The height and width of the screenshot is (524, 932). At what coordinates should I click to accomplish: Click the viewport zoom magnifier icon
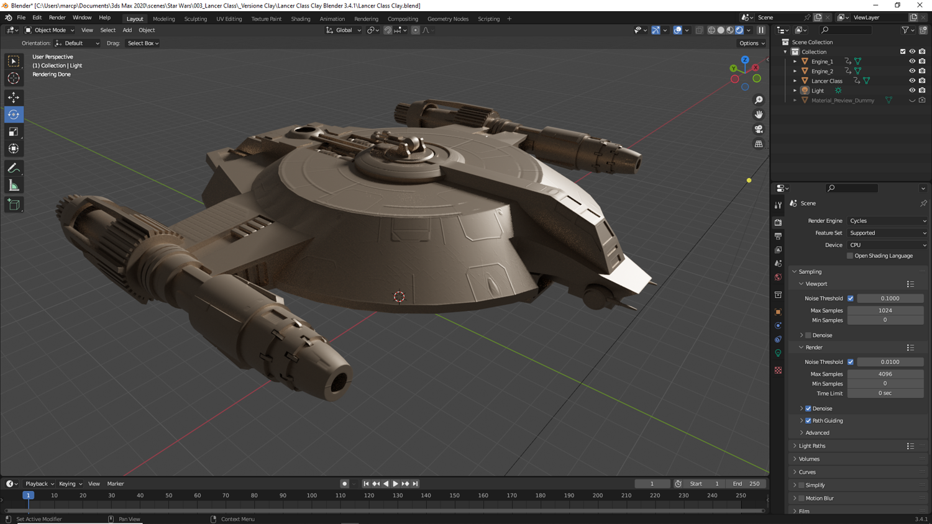tap(759, 100)
